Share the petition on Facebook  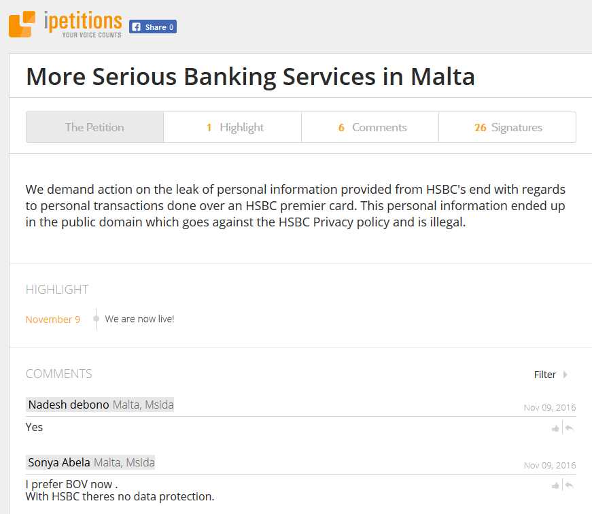(153, 27)
